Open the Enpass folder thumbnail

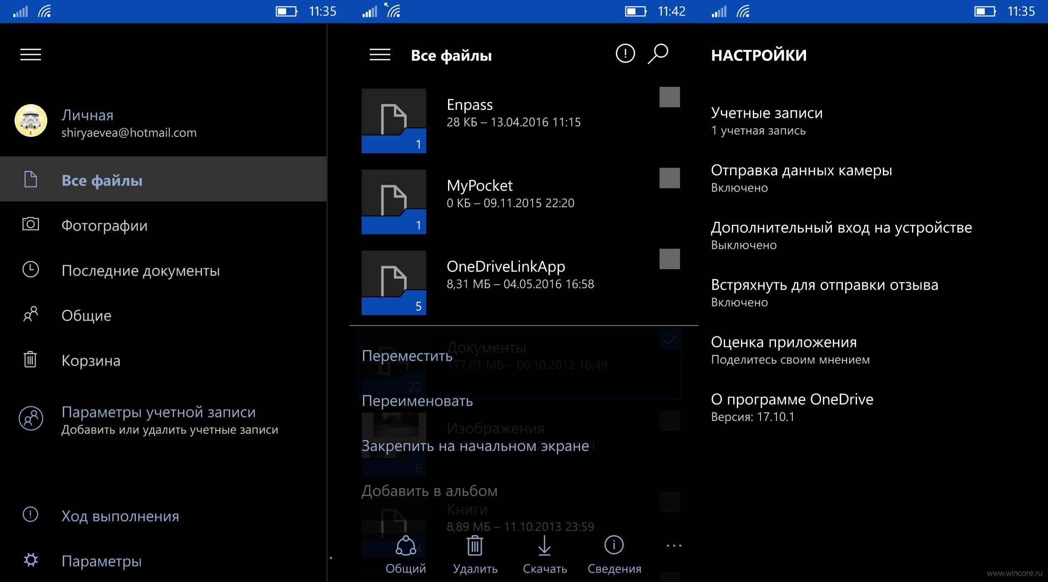tap(394, 121)
